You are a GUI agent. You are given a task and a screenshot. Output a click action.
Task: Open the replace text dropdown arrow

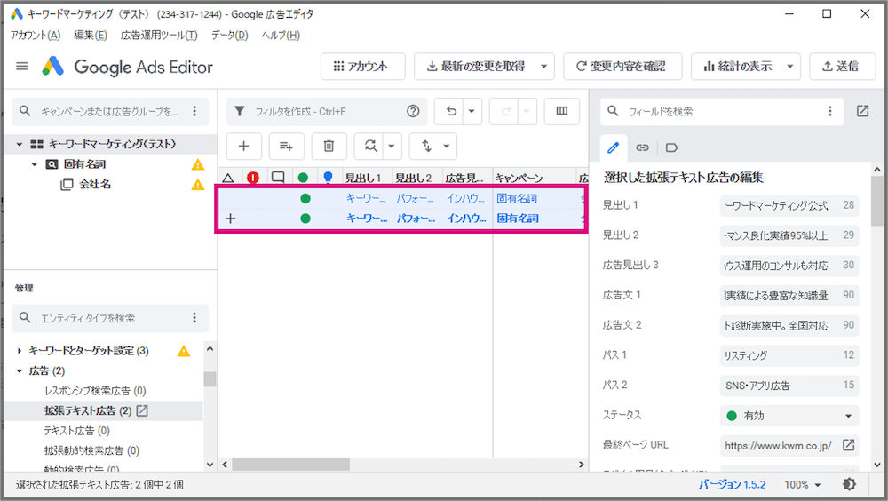392,147
